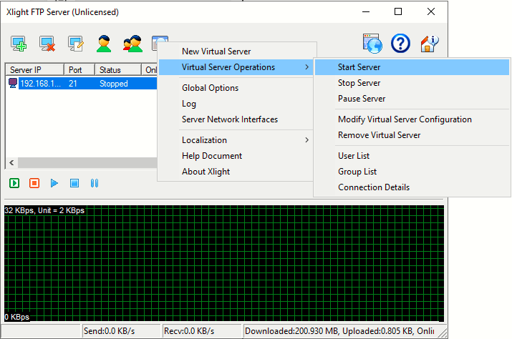Click the blue play start server icon

coord(54,183)
